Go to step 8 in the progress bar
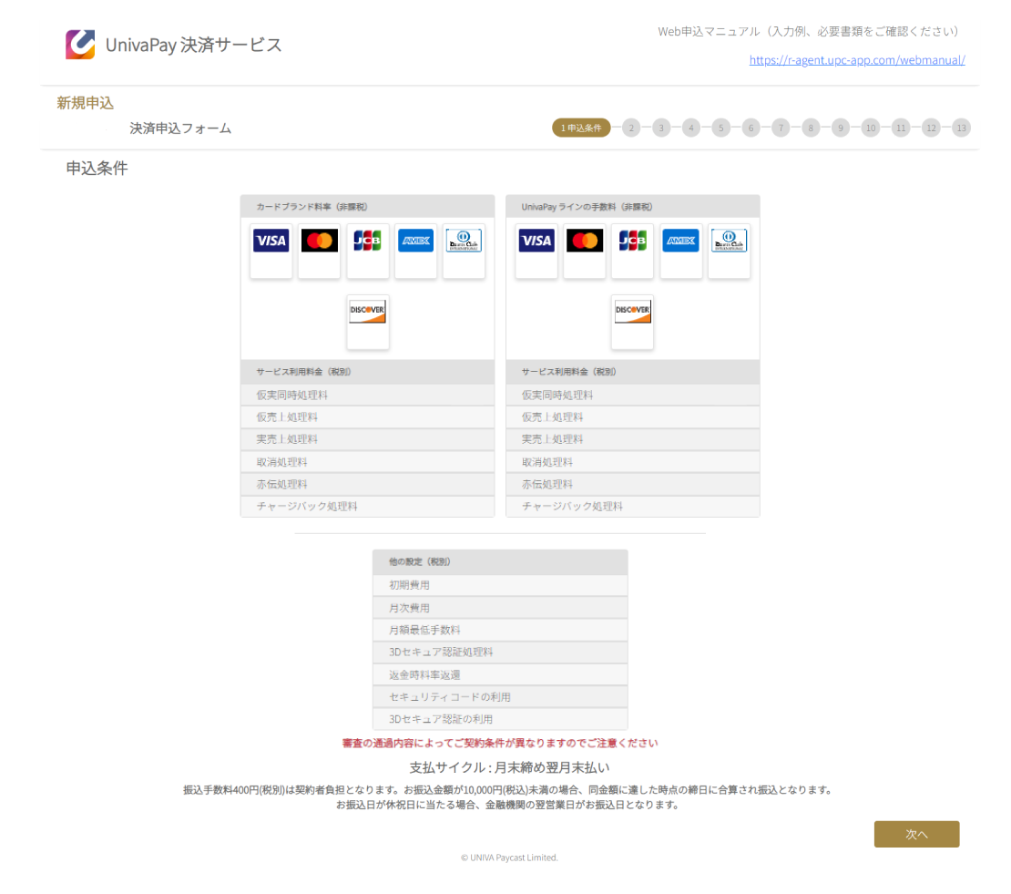Image resolution: width=1011 pixels, height=894 pixels. pyautogui.click(x=811, y=128)
